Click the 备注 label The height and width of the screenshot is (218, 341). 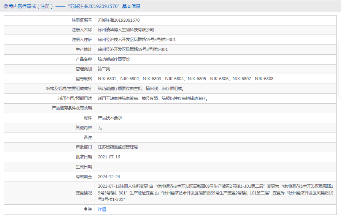click(x=88, y=137)
